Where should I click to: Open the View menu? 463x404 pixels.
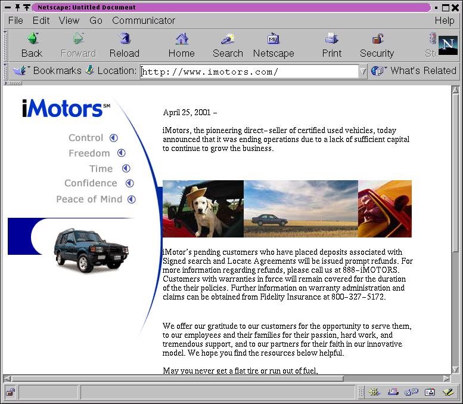pos(69,20)
